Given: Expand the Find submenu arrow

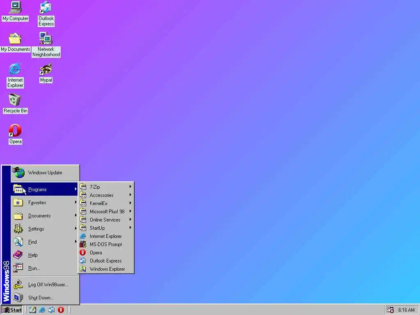Looking at the screenshot, I should [75, 242].
